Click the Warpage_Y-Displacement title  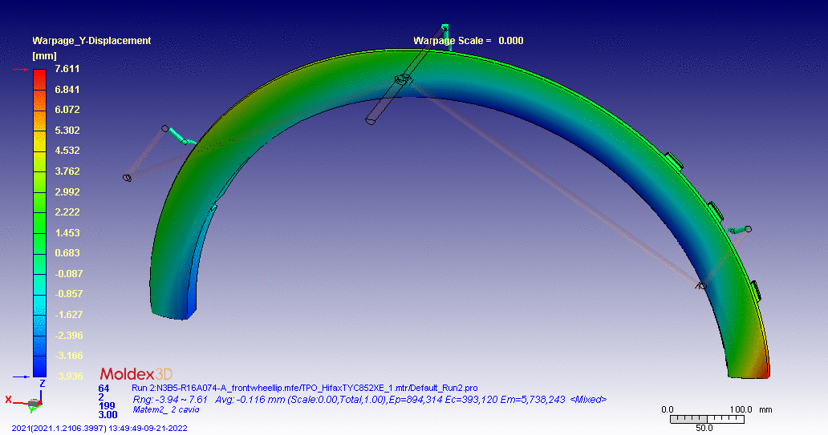[91, 41]
